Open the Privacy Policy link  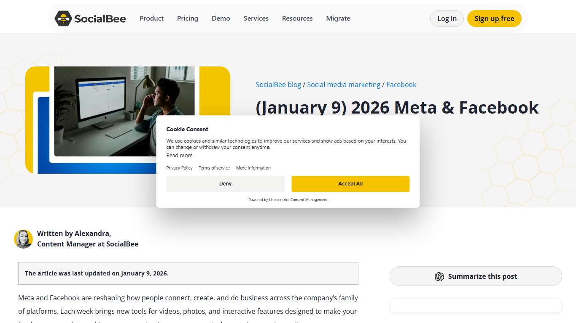[x=179, y=168]
